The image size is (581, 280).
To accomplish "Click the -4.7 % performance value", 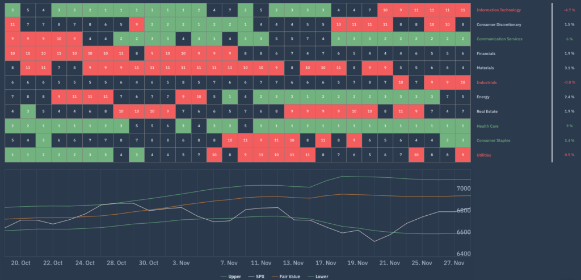I will tap(569, 10).
